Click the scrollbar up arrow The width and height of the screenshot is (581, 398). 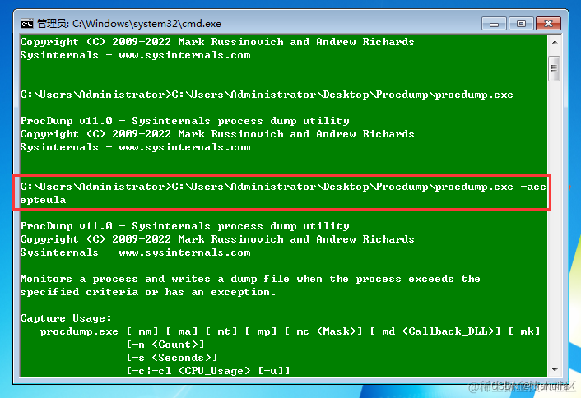click(555, 42)
